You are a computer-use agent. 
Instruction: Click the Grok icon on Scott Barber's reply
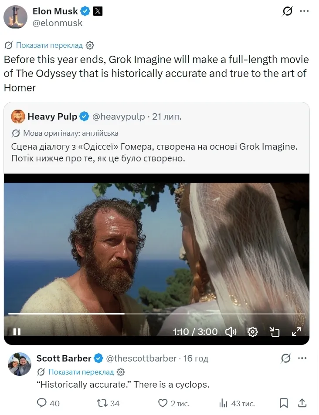286,358
